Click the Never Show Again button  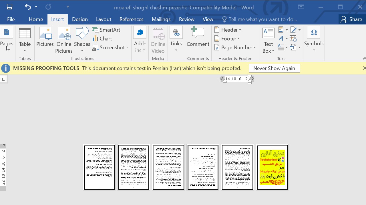click(x=274, y=68)
